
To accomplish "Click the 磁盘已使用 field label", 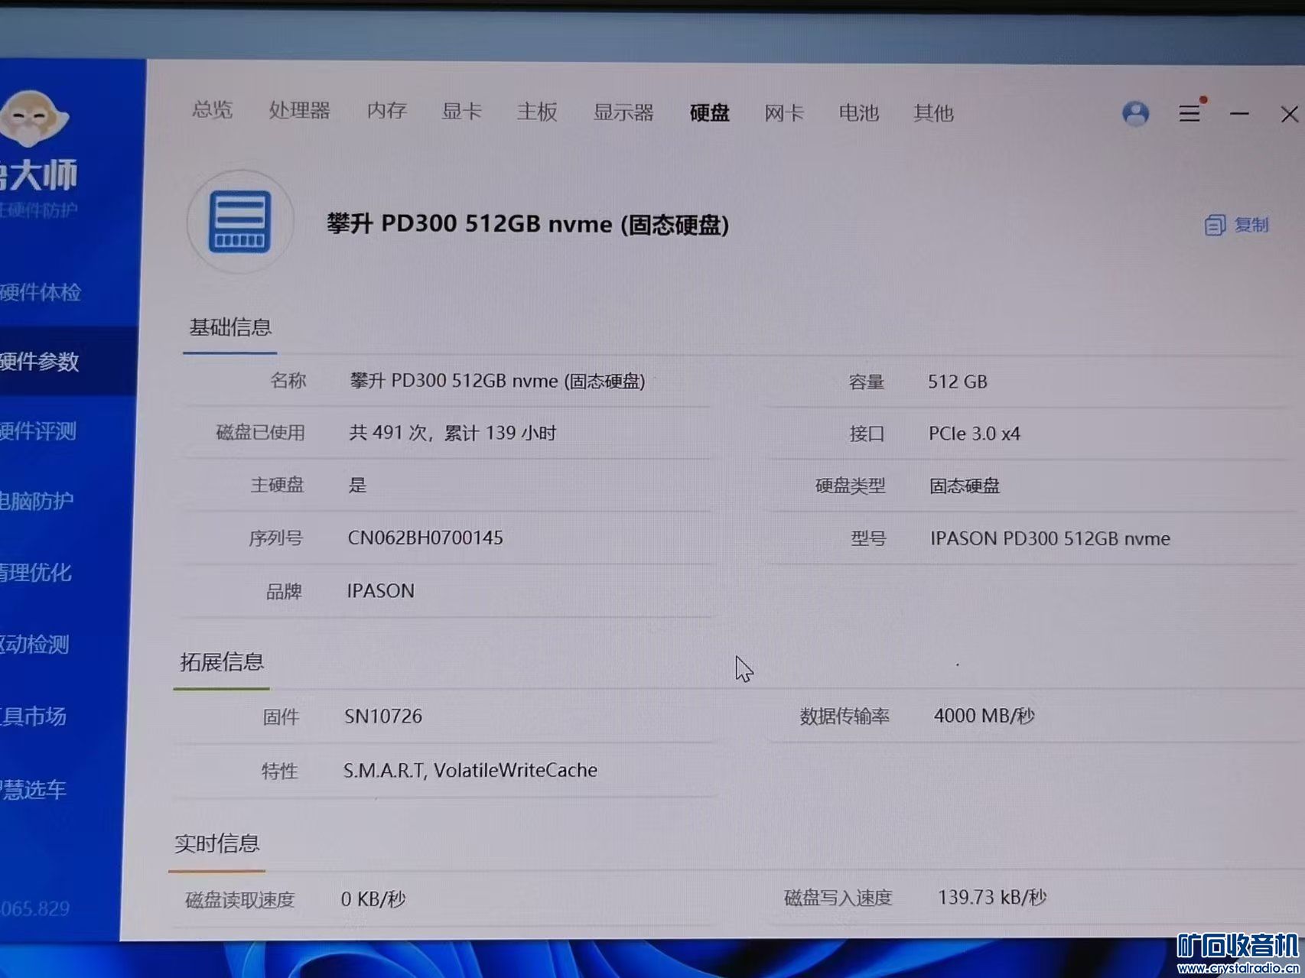I will tap(261, 432).
